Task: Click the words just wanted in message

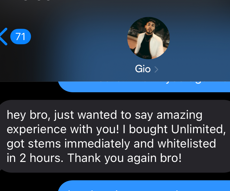Action: click(x=85, y=115)
